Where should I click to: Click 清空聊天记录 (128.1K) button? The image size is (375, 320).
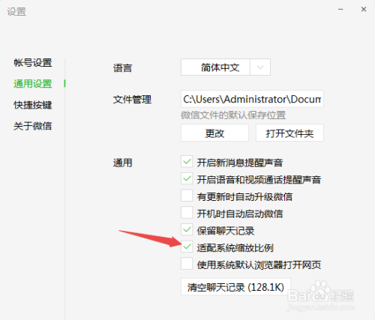point(235,287)
